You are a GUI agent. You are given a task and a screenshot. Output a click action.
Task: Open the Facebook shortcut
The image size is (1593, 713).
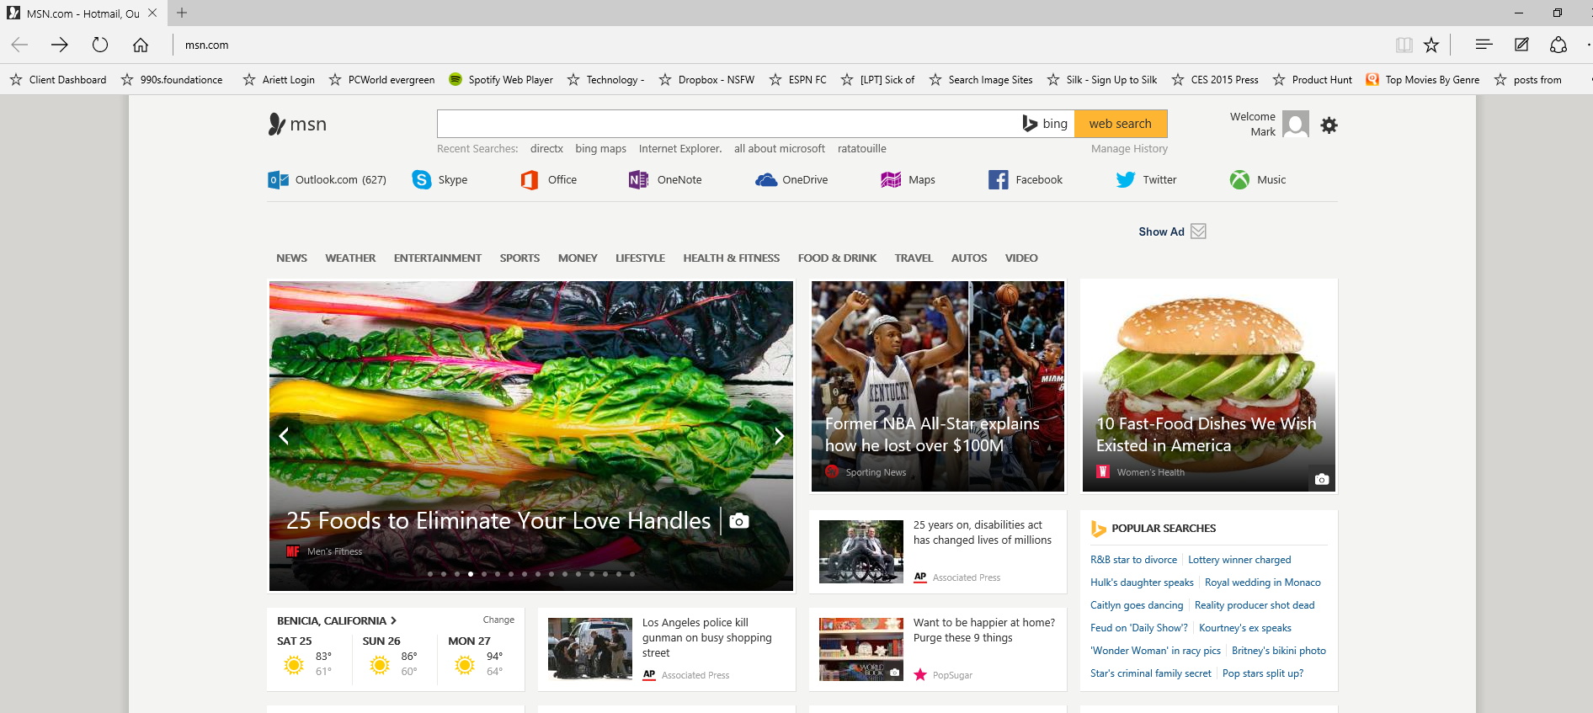point(1026,179)
